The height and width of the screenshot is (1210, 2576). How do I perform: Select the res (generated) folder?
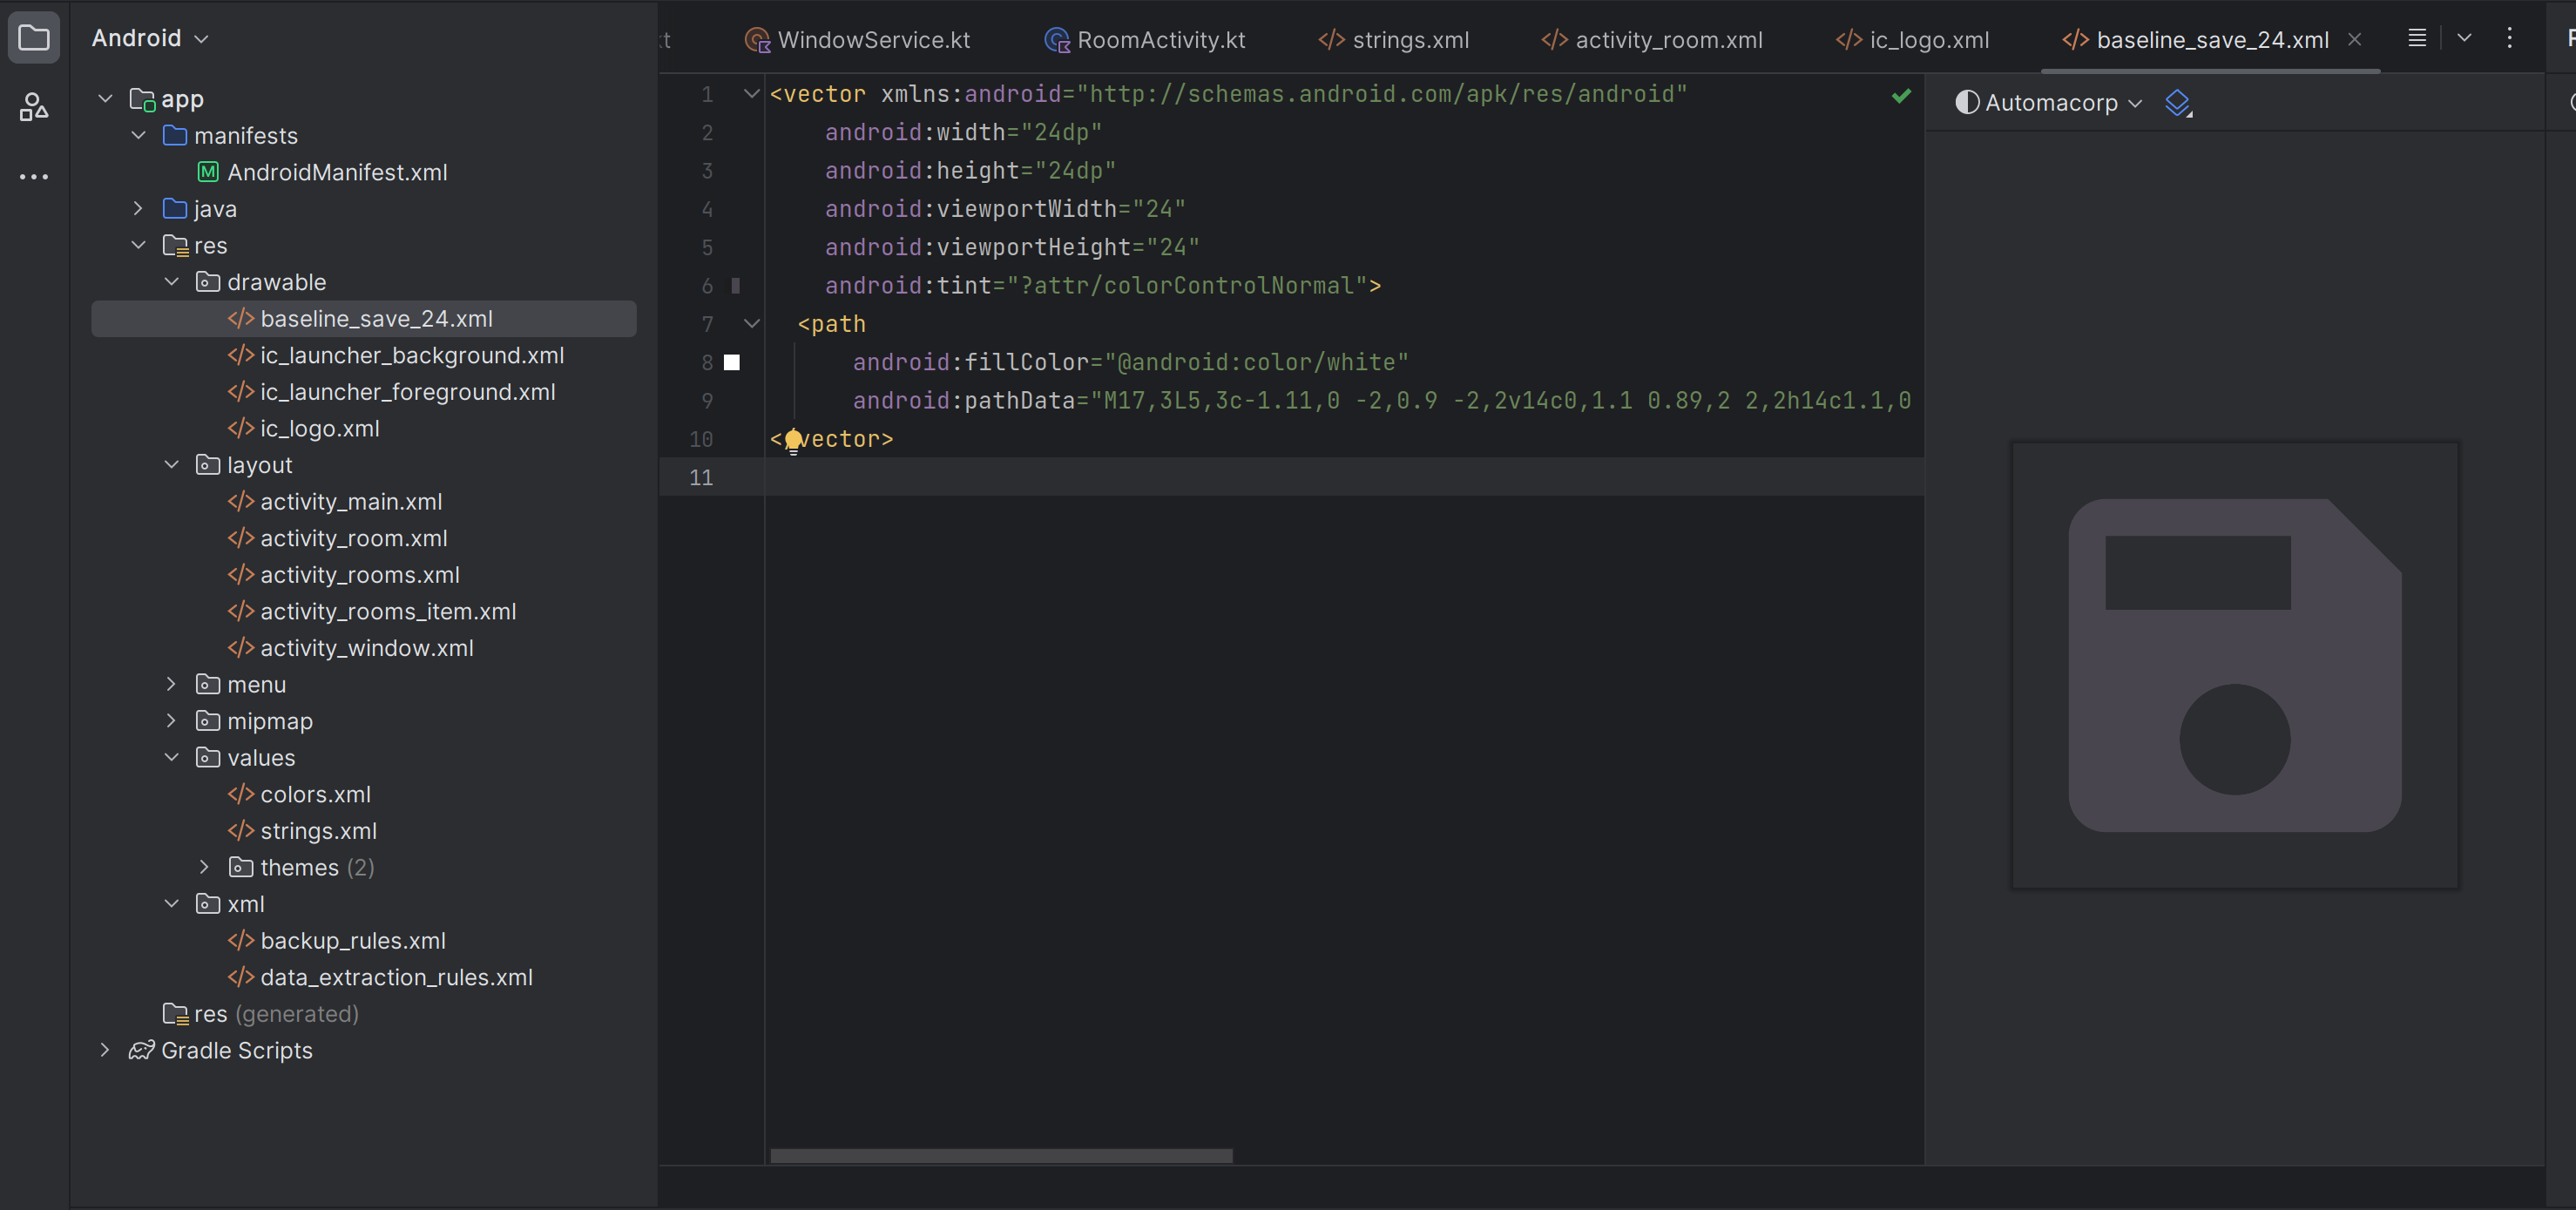click(x=261, y=1014)
